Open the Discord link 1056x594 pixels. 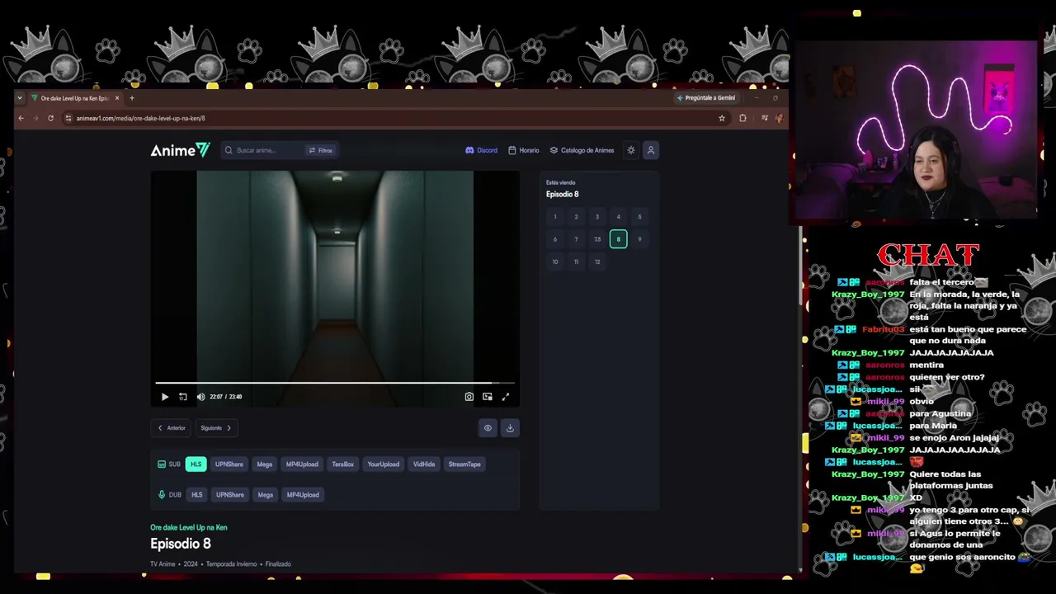click(x=482, y=150)
